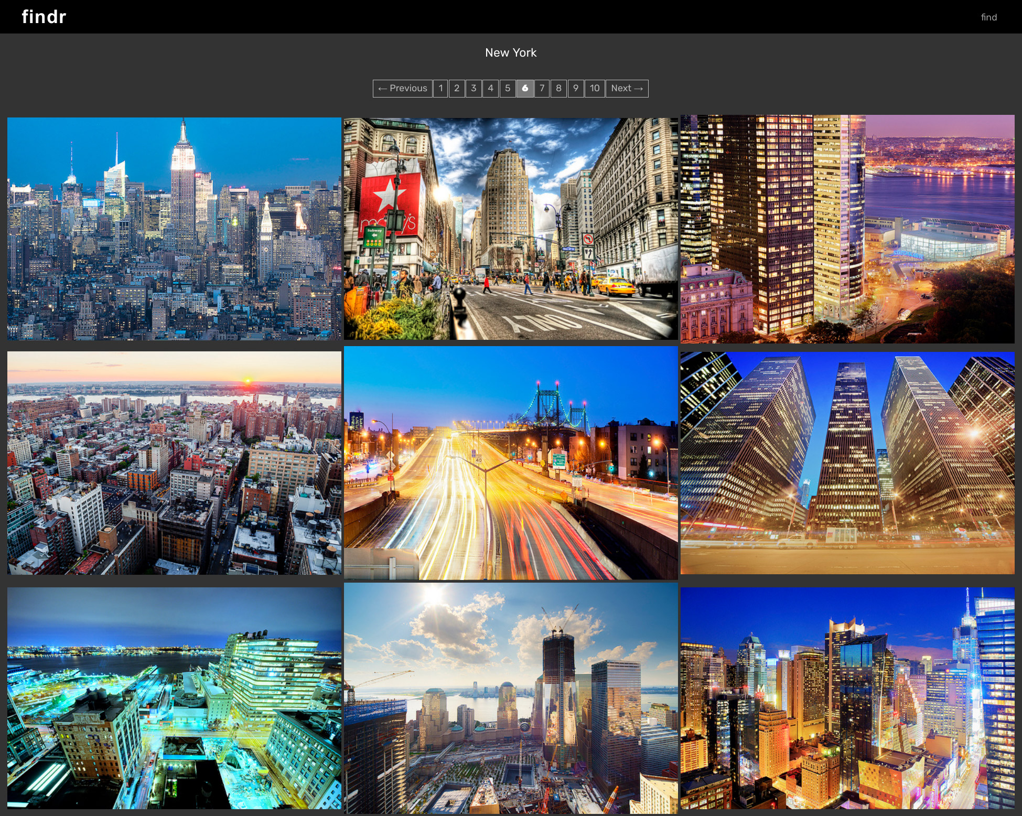Select current page 6
Screen dimensions: 1022x816
[525, 88]
